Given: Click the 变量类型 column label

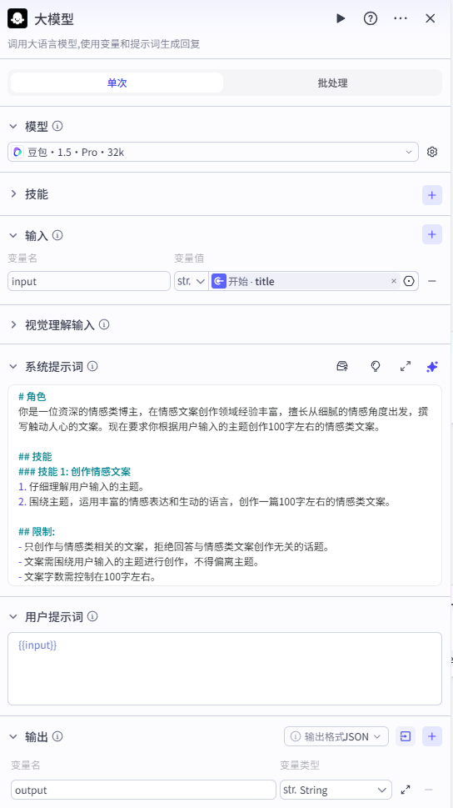Looking at the screenshot, I should (x=300, y=765).
